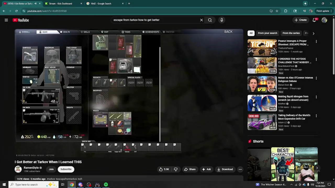Open Windows Start menu
The image size is (335, 188).
4,185
